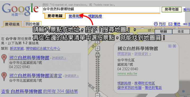Image resolution: width=190 pixels, height=97 pixels.
Task: Switch map view to 衛星 satellite
Action: [181, 32]
